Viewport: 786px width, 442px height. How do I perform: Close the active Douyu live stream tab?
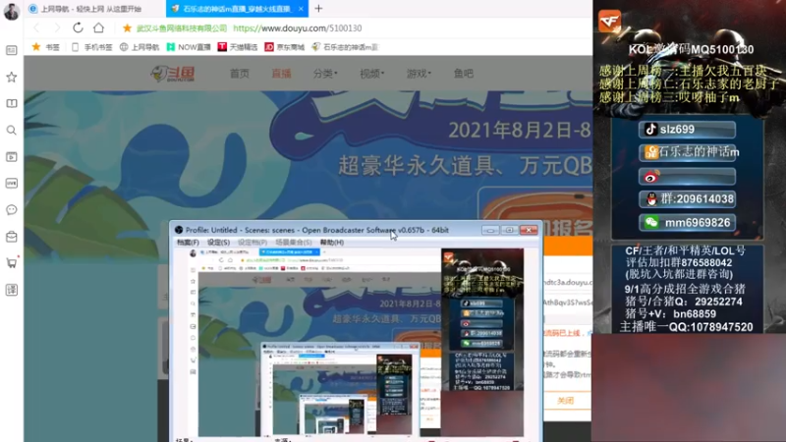[301, 9]
